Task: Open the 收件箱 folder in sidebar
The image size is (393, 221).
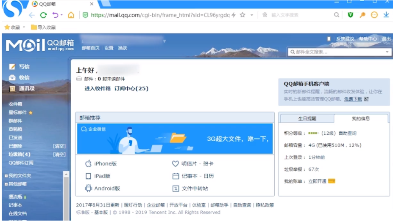Action: pyautogui.click(x=15, y=104)
